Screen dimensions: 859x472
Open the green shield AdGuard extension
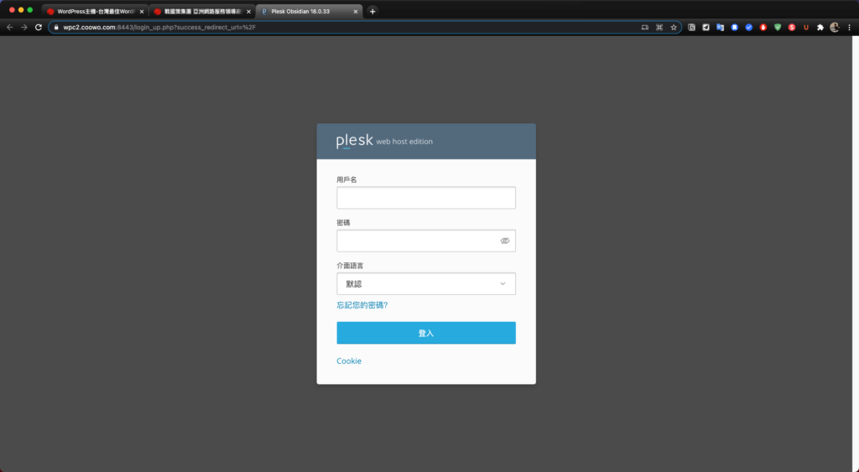[x=778, y=28]
